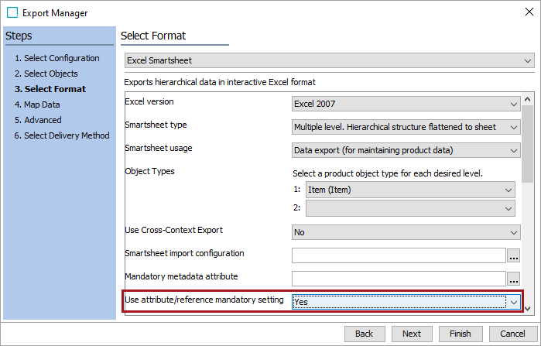
Task: Go to step 1 Select Configuration
Action: (x=57, y=58)
